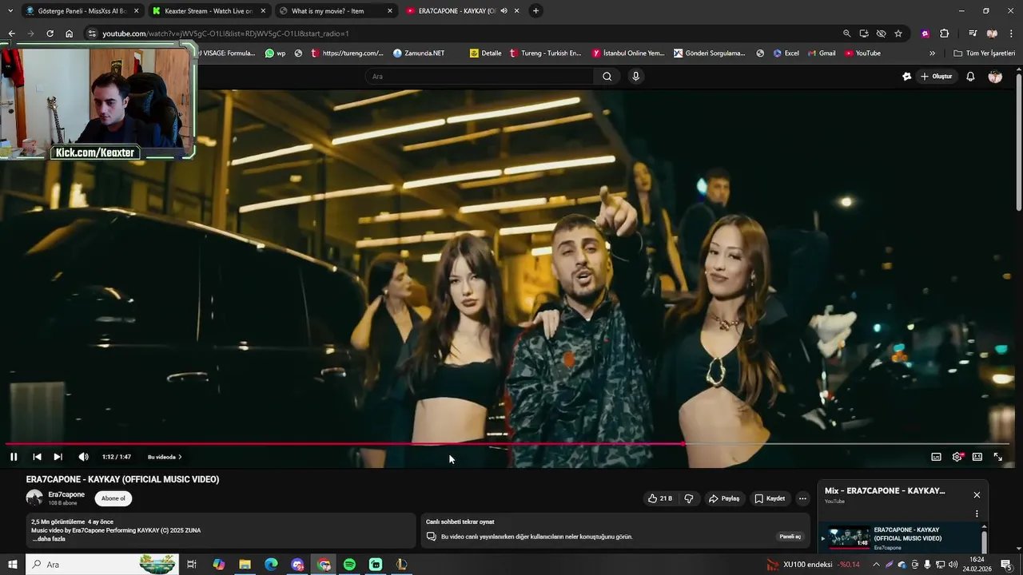The image size is (1023, 575).
Task: Open Task View on taskbar
Action: tap(192, 565)
